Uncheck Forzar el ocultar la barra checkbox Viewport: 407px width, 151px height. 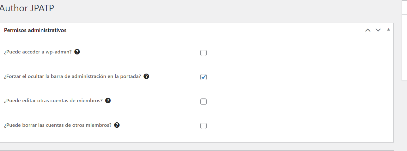coord(203,77)
